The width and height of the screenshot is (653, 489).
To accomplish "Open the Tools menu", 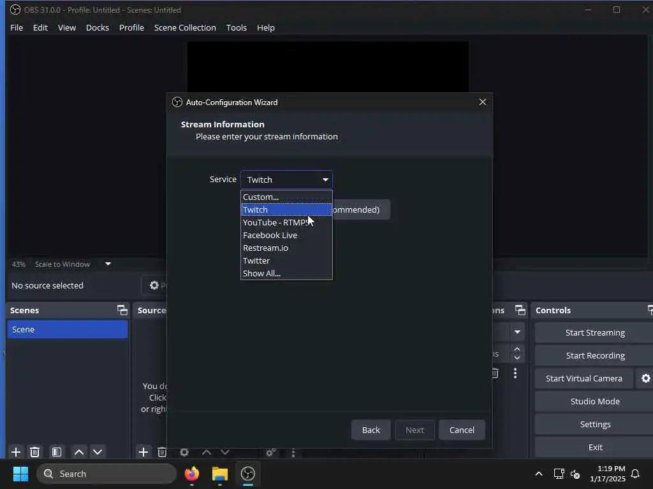I will (236, 27).
